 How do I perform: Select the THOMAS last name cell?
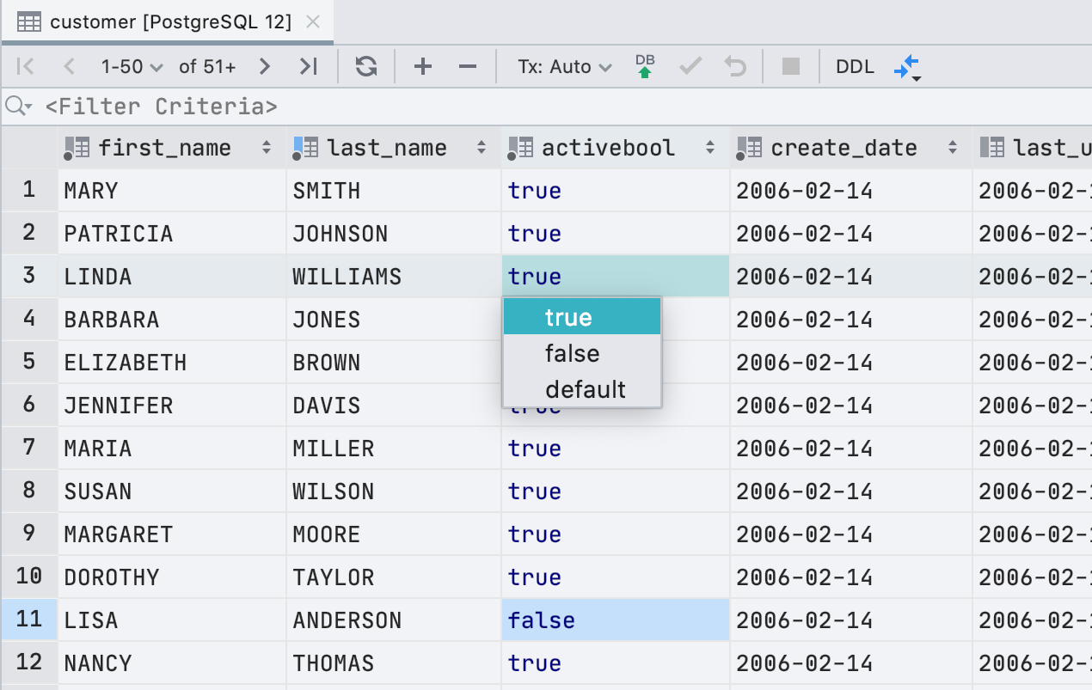point(394,663)
